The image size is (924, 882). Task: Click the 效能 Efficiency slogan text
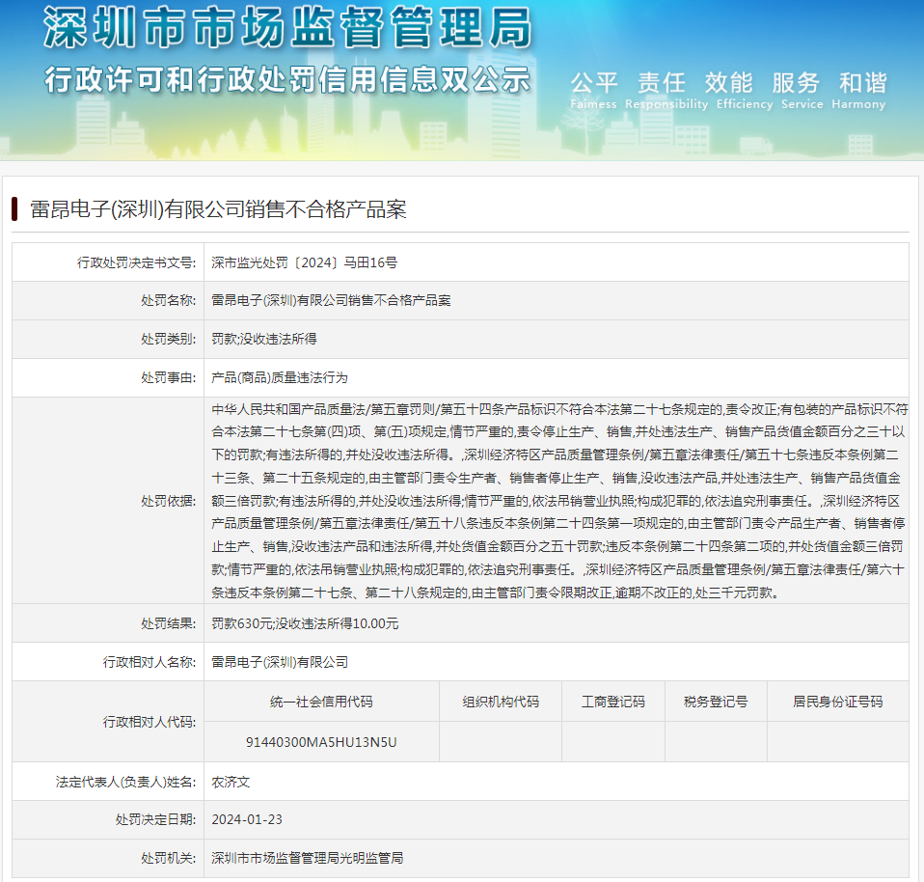pyautogui.click(x=745, y=90)
